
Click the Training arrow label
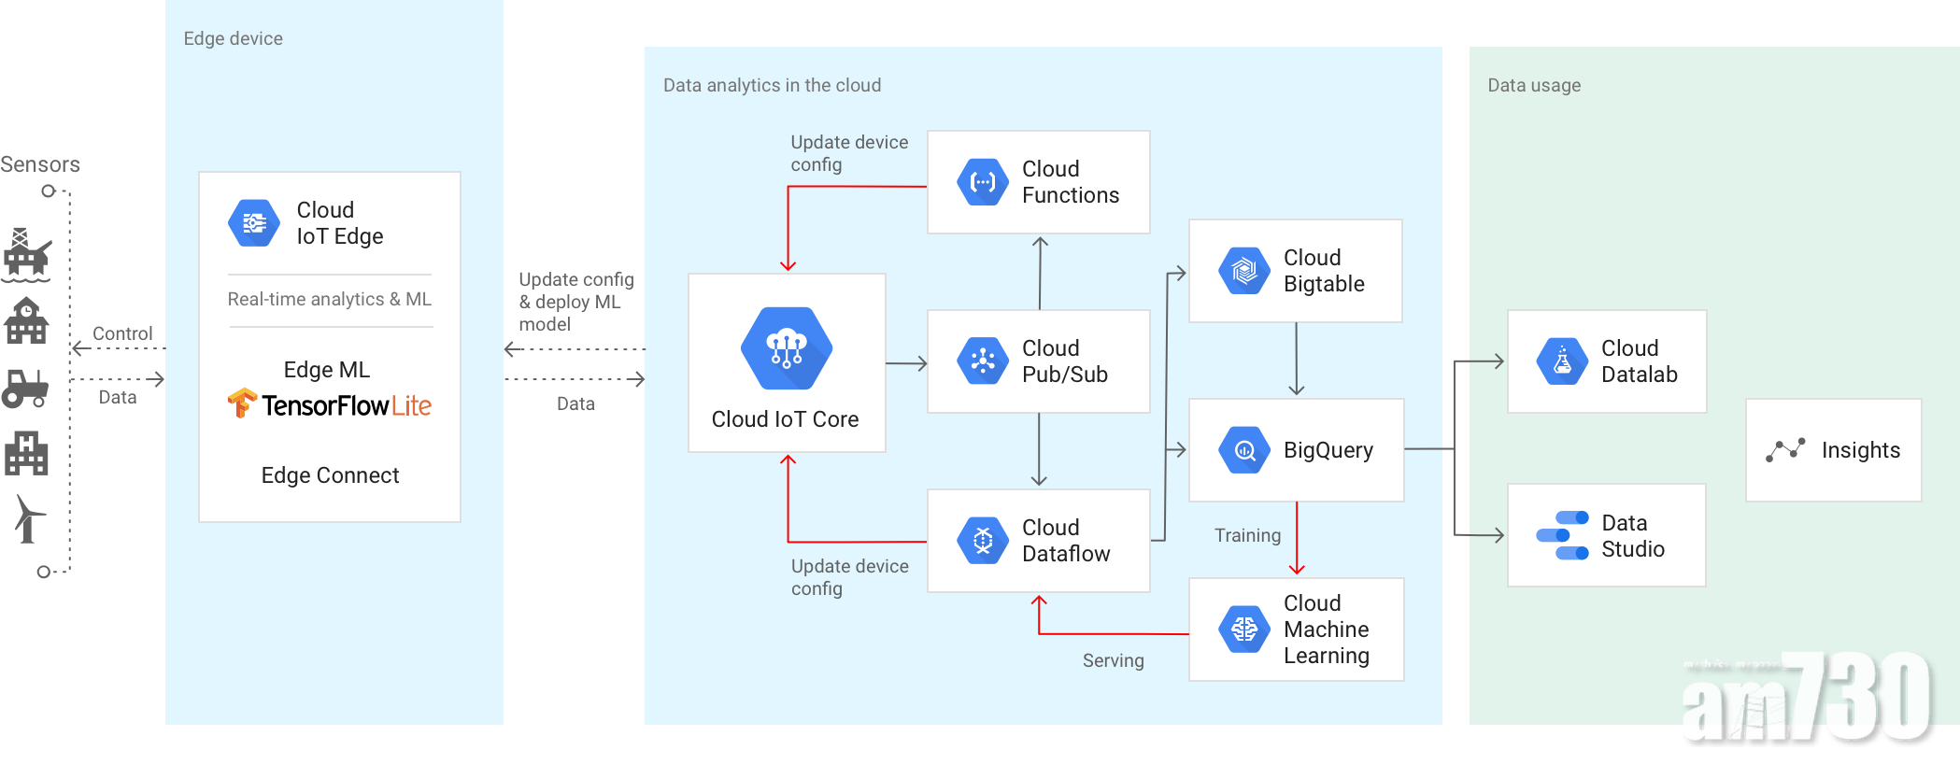click(x=1247, y=535)
